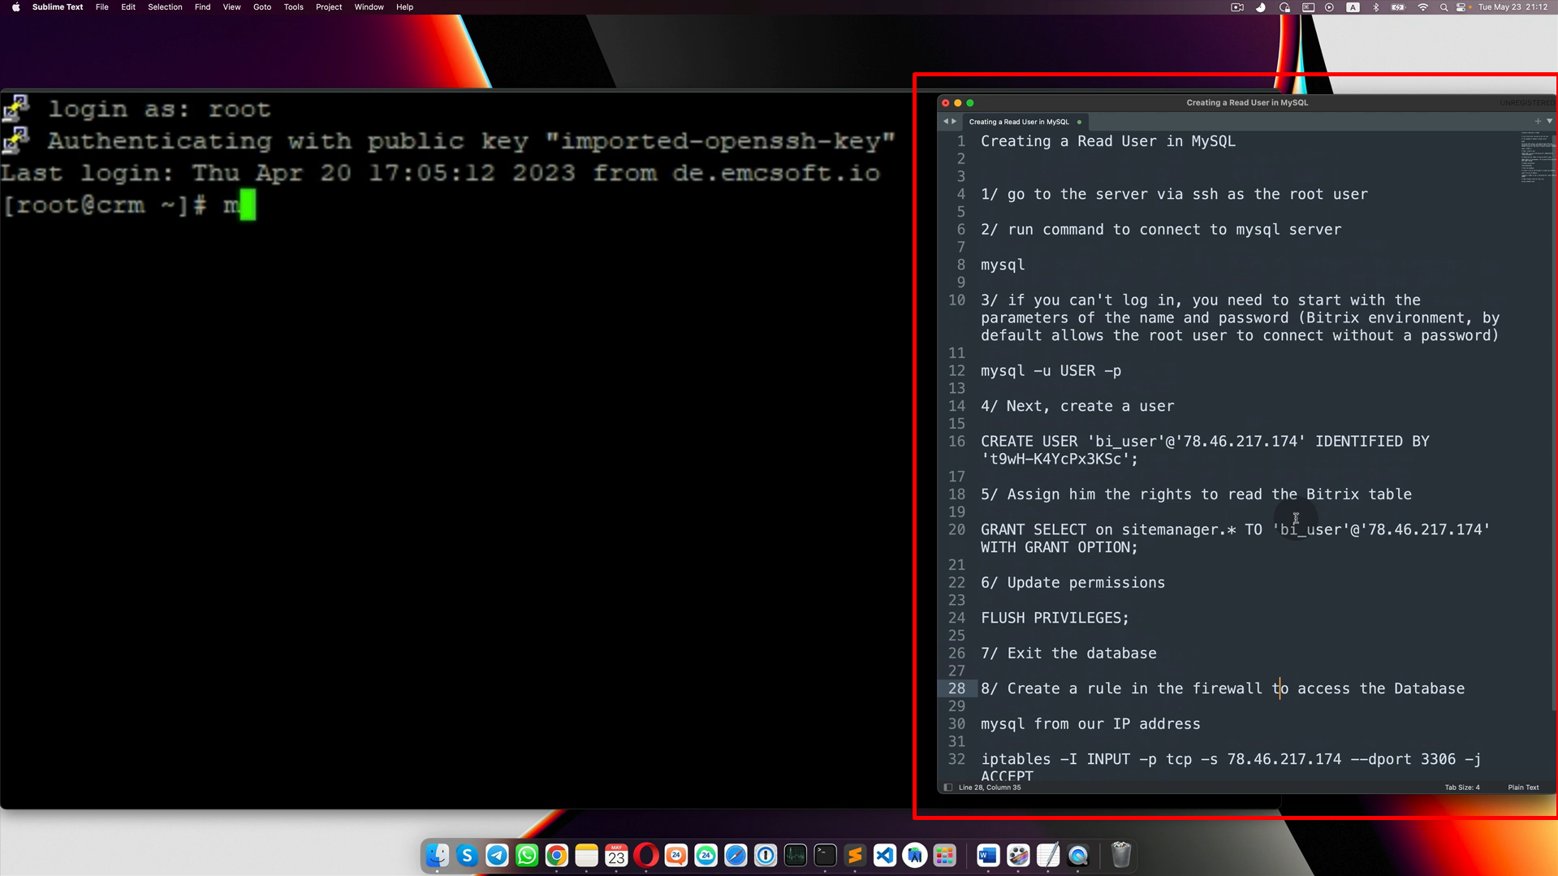
Task: Open Google Chrome from the Dock
Action: point(557,856)
